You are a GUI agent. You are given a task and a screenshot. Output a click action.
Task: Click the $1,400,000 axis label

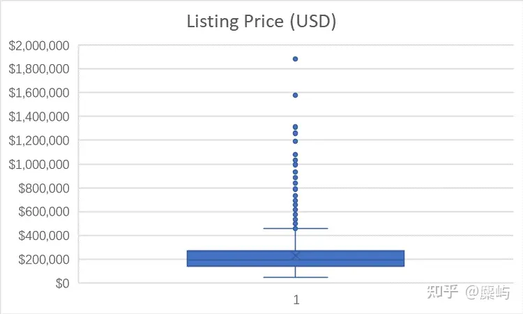pyautogui.click(x=38, y=117)
